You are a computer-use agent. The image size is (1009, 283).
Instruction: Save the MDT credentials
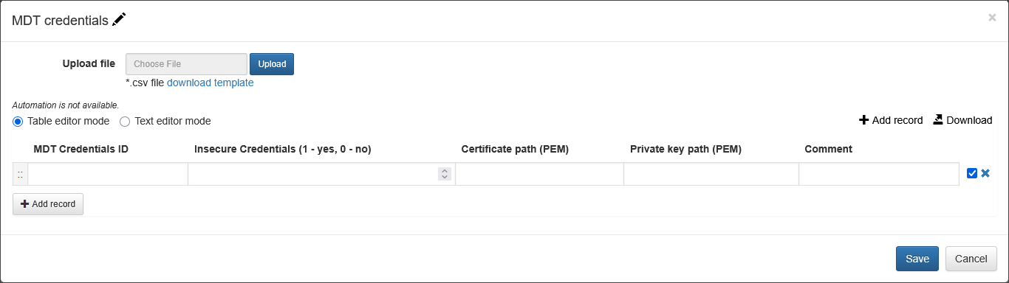pyautogui.click(x=917, y=259)
